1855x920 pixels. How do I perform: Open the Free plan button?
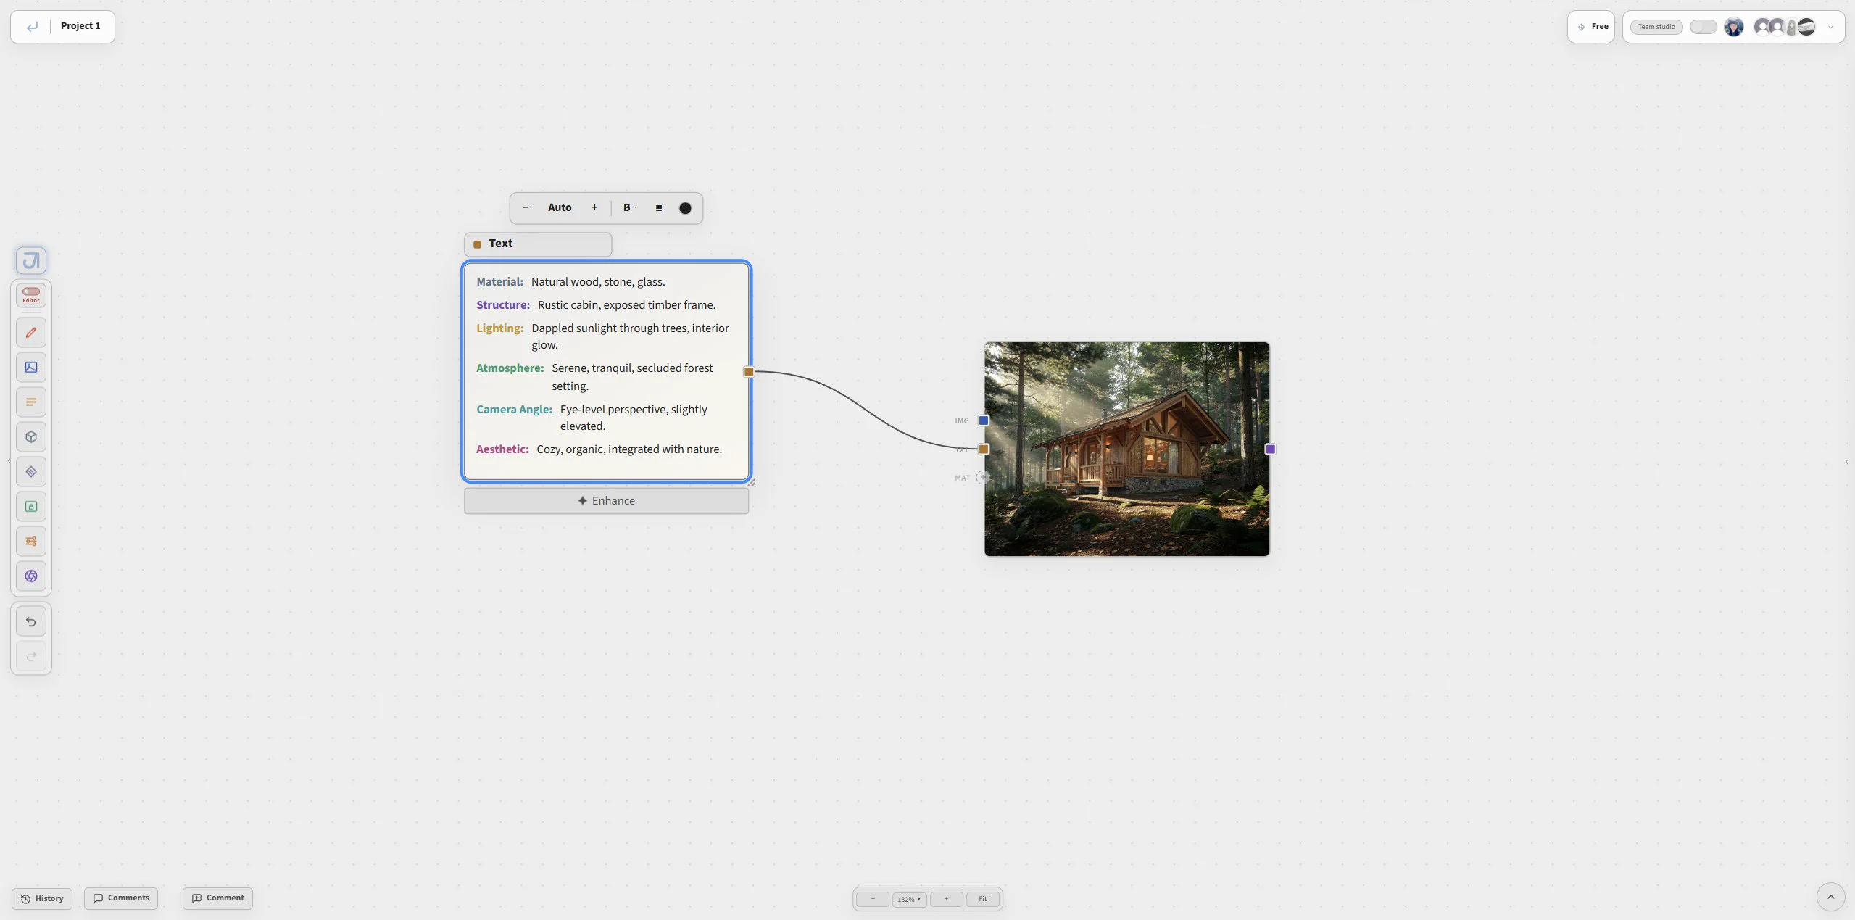coord(1591,27)
